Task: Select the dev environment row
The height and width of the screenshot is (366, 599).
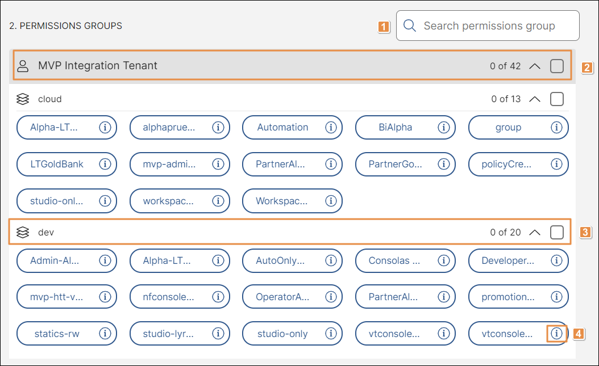Action: click(256, 232)
